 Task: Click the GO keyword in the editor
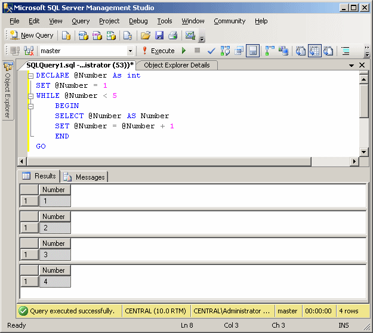(41, 146)
